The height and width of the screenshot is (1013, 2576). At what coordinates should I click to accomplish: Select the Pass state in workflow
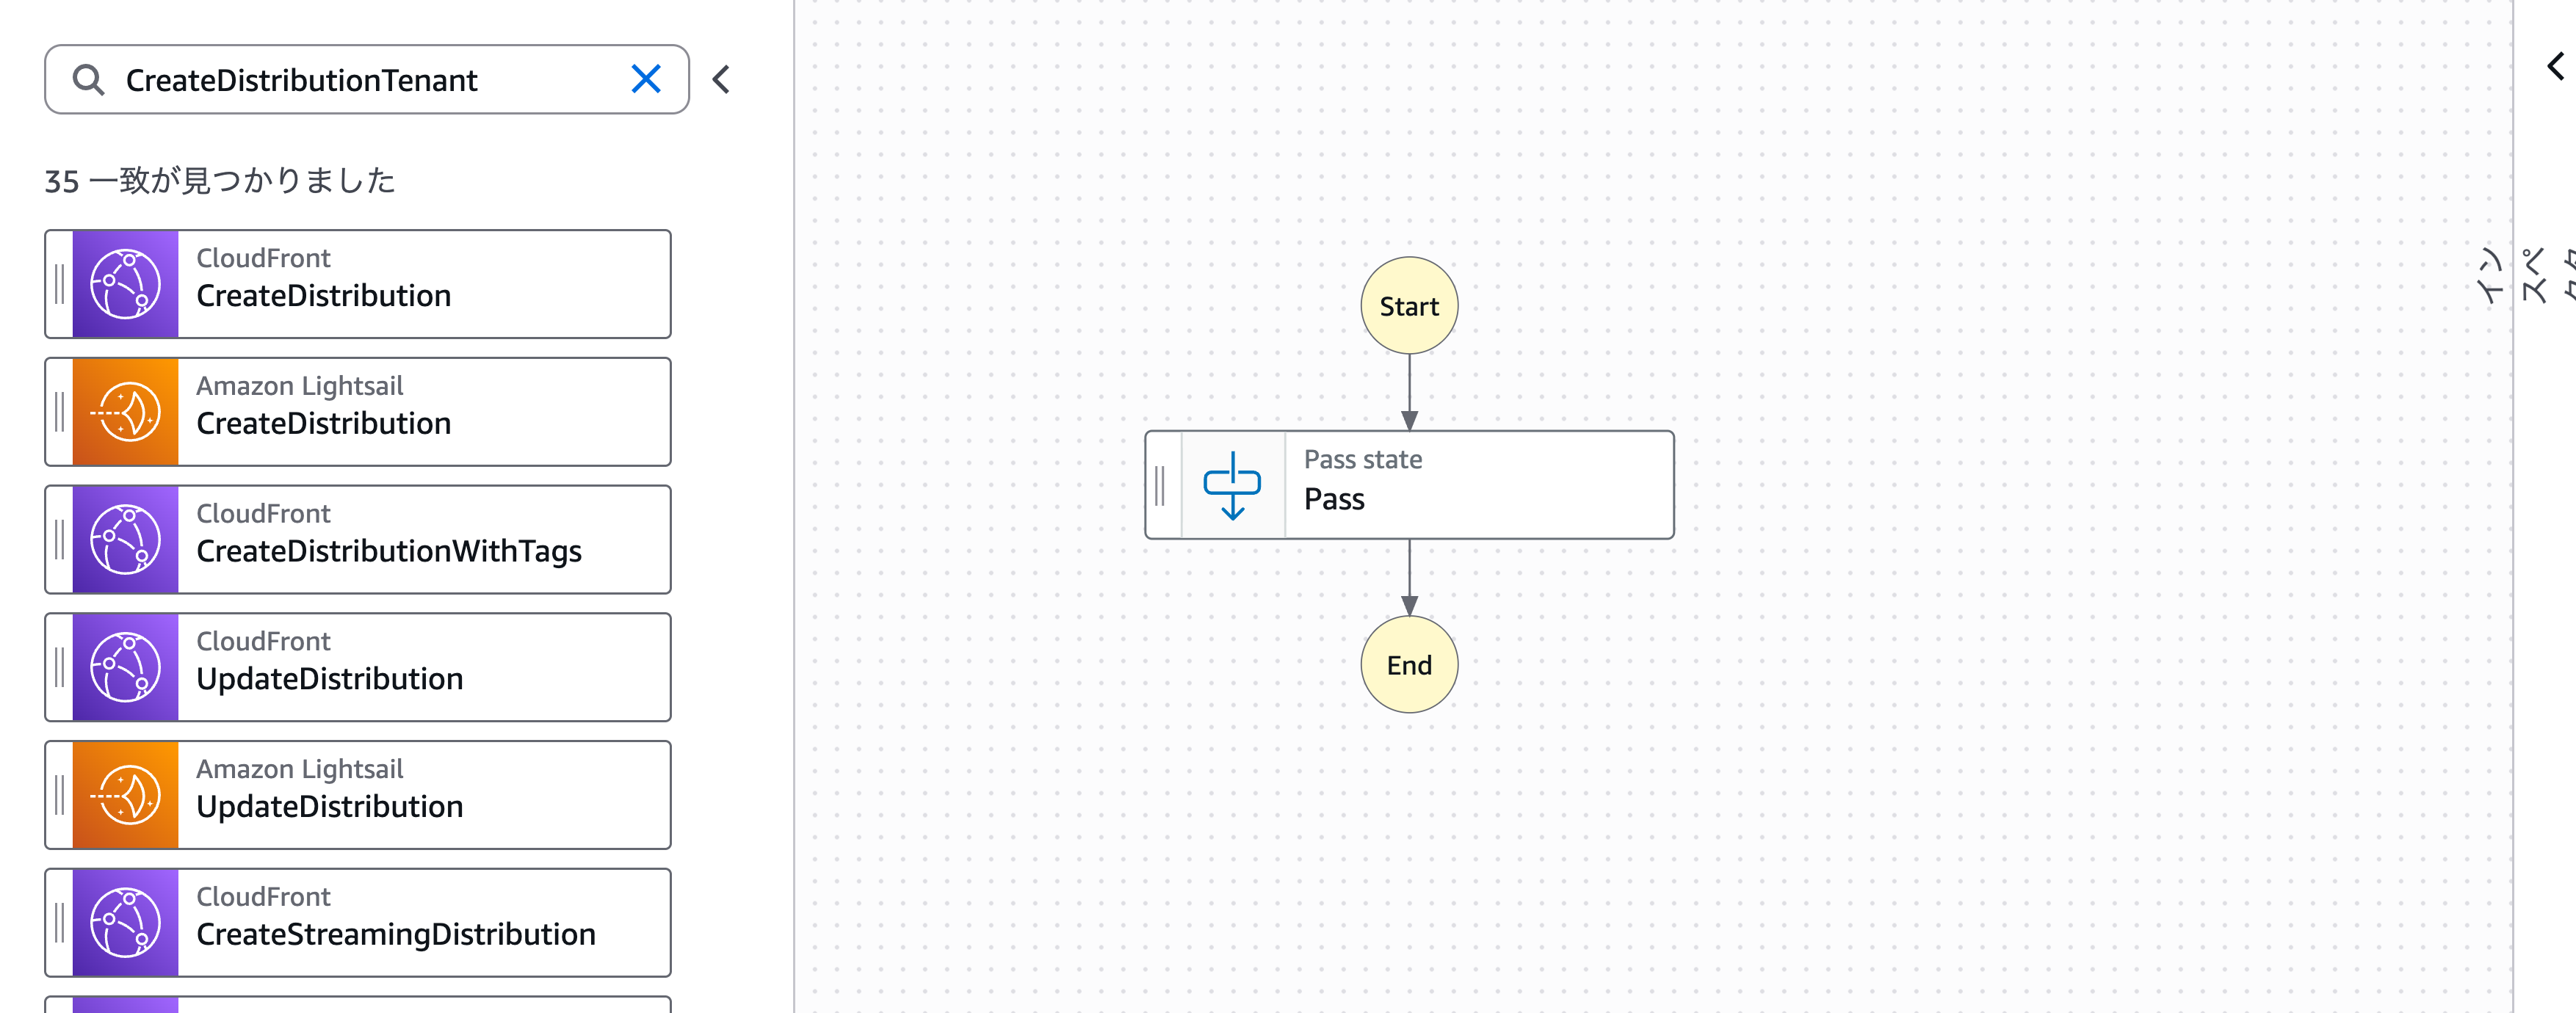tap(1477, 485)
